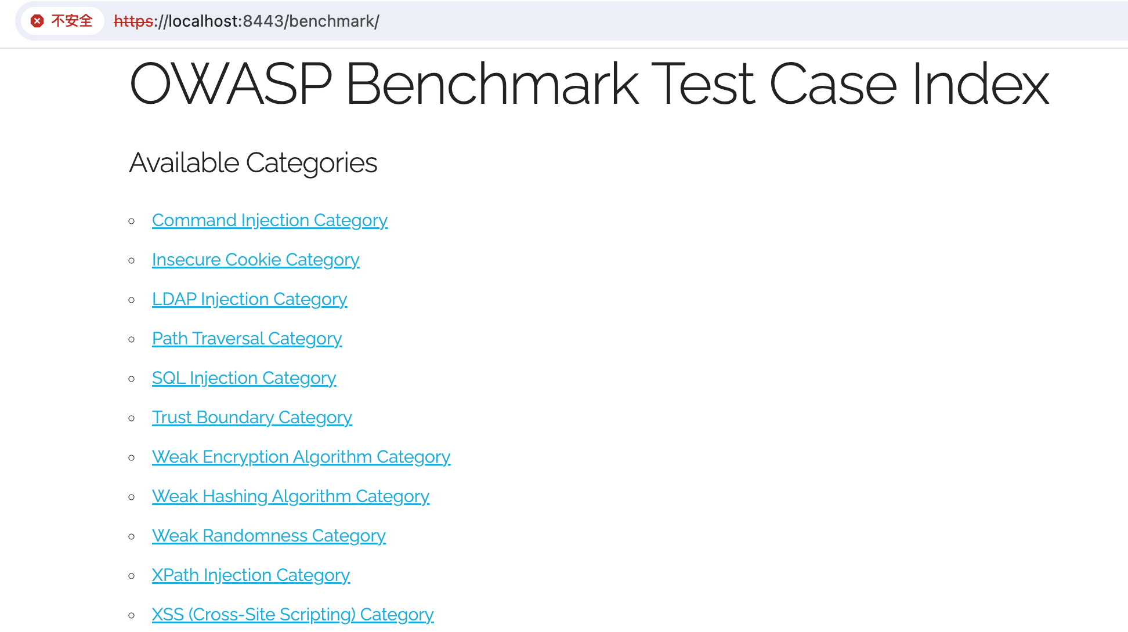The height and width of the screenshot is (632, 1128).
Task: Click the OWASP Benchmark Test Case Index heading
Action: 589,85
